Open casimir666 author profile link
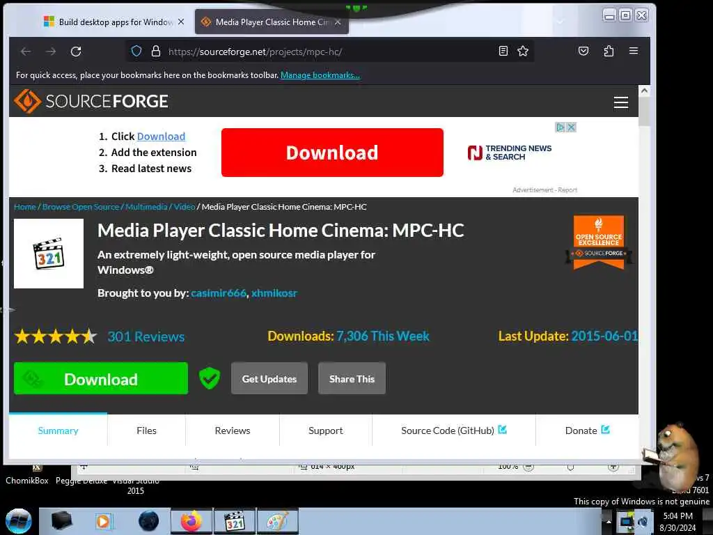This screenshot has width=713, height=535. [219, 293]
